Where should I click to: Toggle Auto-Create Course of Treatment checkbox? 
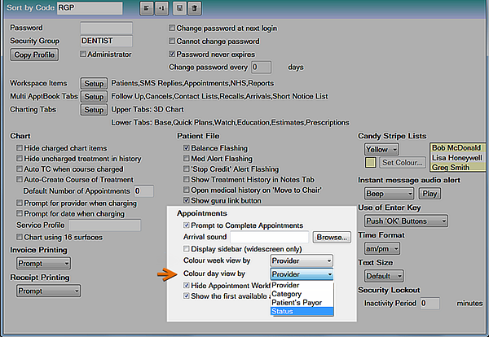point(20,179)
